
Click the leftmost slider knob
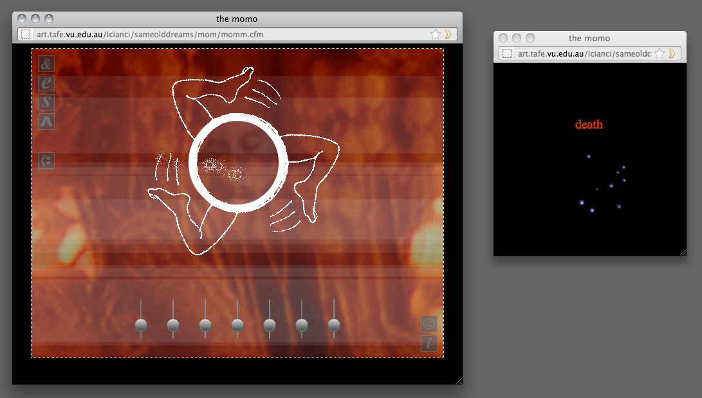click(141, 325)
